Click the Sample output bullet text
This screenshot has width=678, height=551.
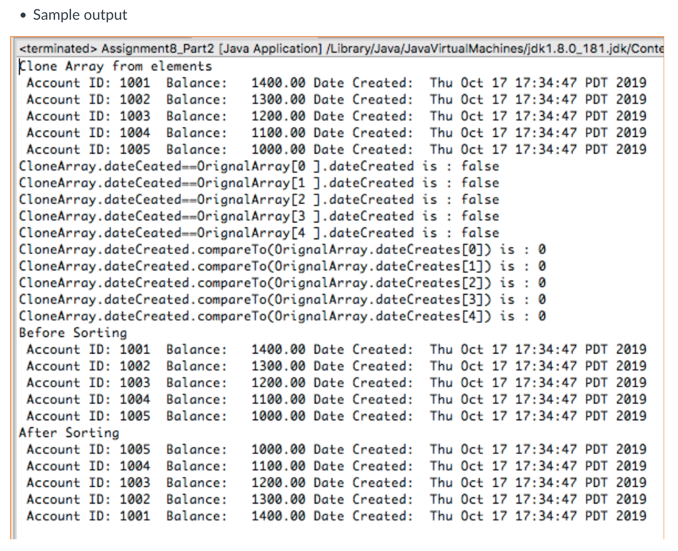pyautogui.click(x=79, y=14)
